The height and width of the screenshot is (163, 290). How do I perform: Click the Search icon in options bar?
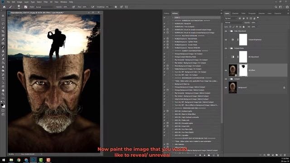tap(276, 7)
